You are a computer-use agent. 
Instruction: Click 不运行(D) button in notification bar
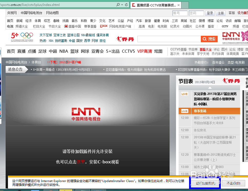pos(233,183)
